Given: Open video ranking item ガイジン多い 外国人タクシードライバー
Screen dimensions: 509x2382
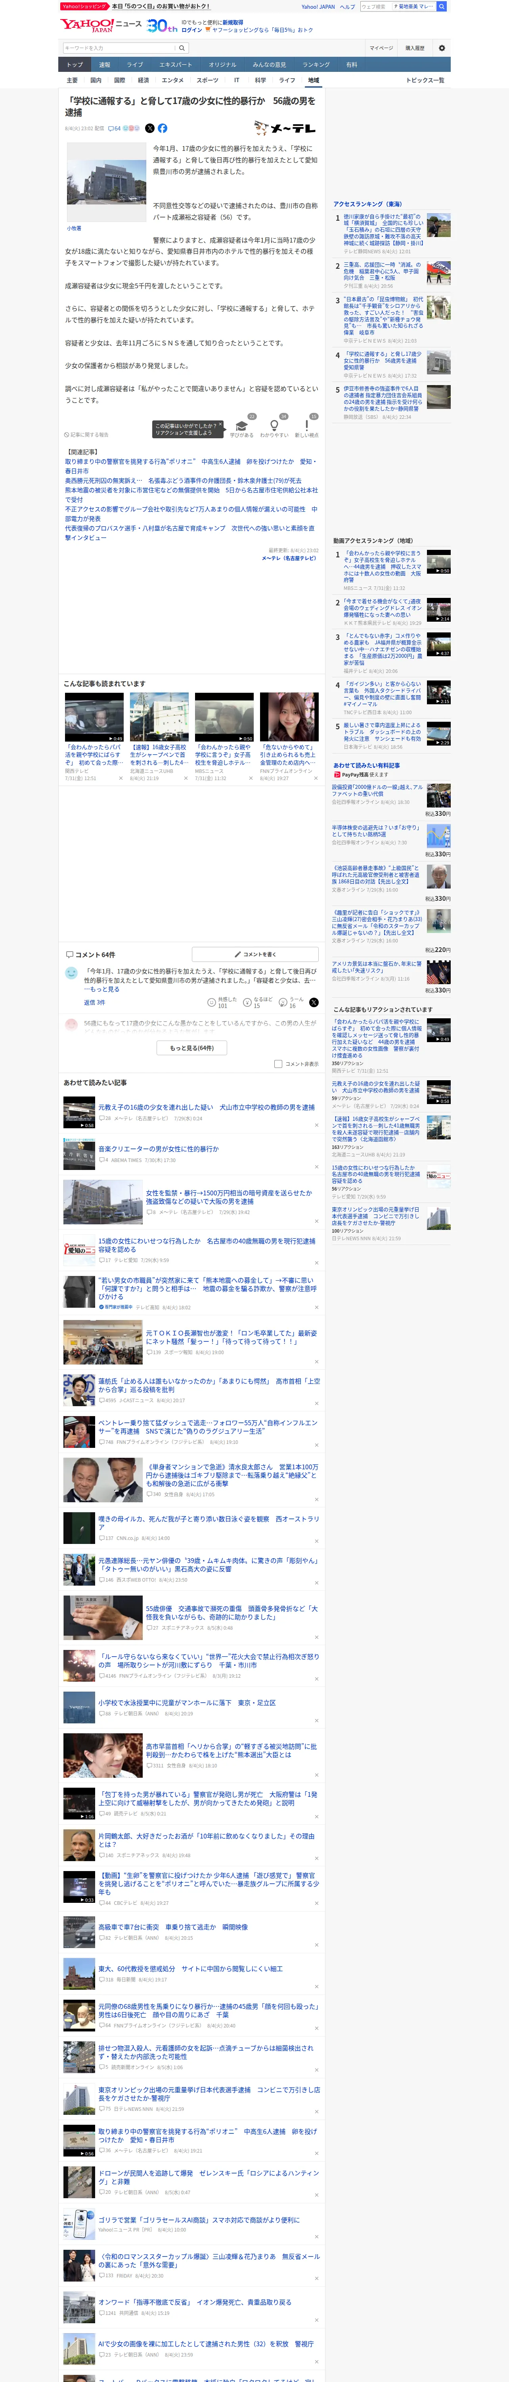Looking at the screenshot, I should click(x=383, y=693).
